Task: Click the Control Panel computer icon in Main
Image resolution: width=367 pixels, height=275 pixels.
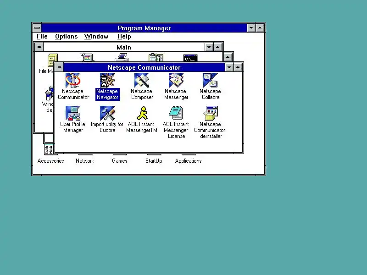Action: (x=87, y=57)
